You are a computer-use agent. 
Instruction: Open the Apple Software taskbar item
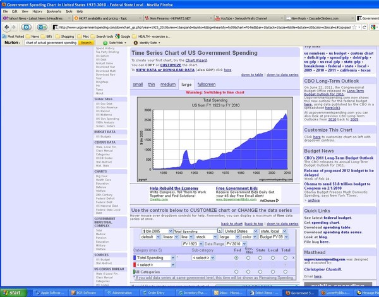49,293
